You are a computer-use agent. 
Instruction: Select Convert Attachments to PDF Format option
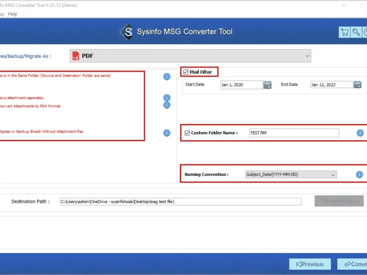30,106
